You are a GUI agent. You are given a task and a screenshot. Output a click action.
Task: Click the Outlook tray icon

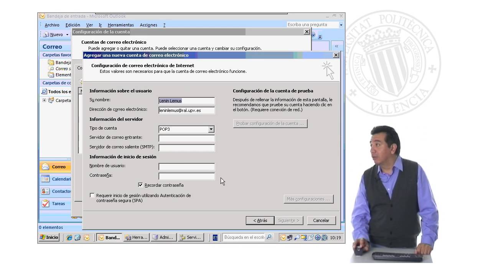click(x=283, y=238)
